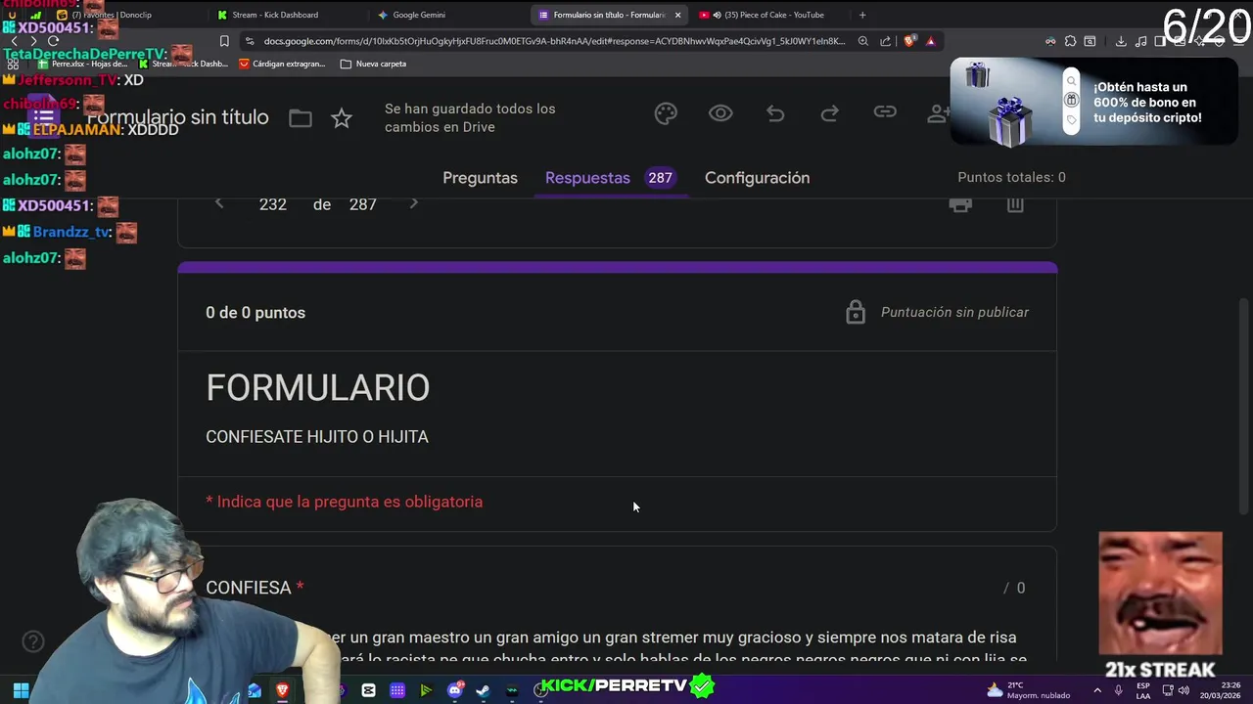Move the form to a Drive folder

301,118
